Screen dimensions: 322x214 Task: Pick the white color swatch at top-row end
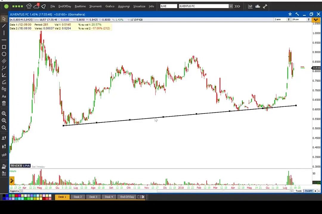tap(50, 196)
